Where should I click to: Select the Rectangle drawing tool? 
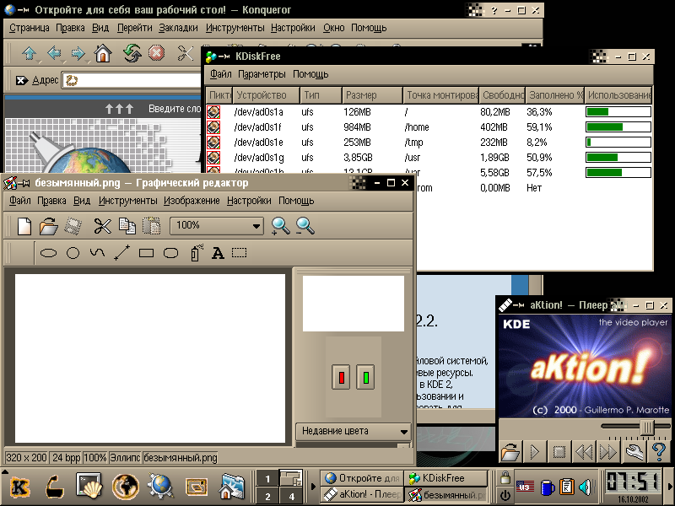[146, 253]
